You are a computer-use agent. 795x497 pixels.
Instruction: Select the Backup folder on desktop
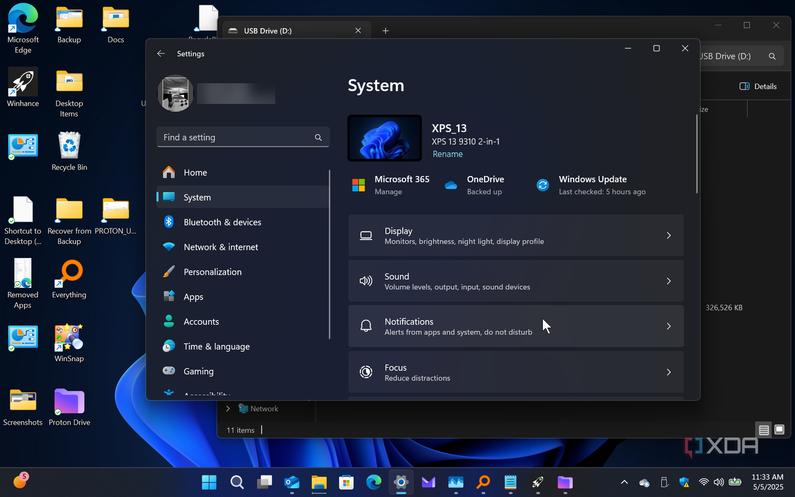pos(69,24)
